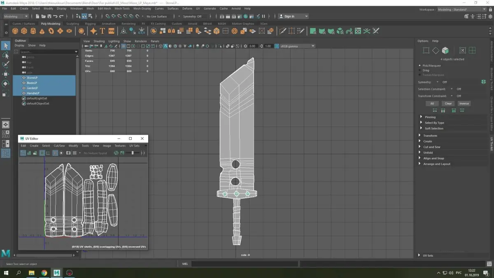Toggle the viewport grid icon in panel toolbar
Viewport: 494px width, 278px height.
[x=123, y=46]
